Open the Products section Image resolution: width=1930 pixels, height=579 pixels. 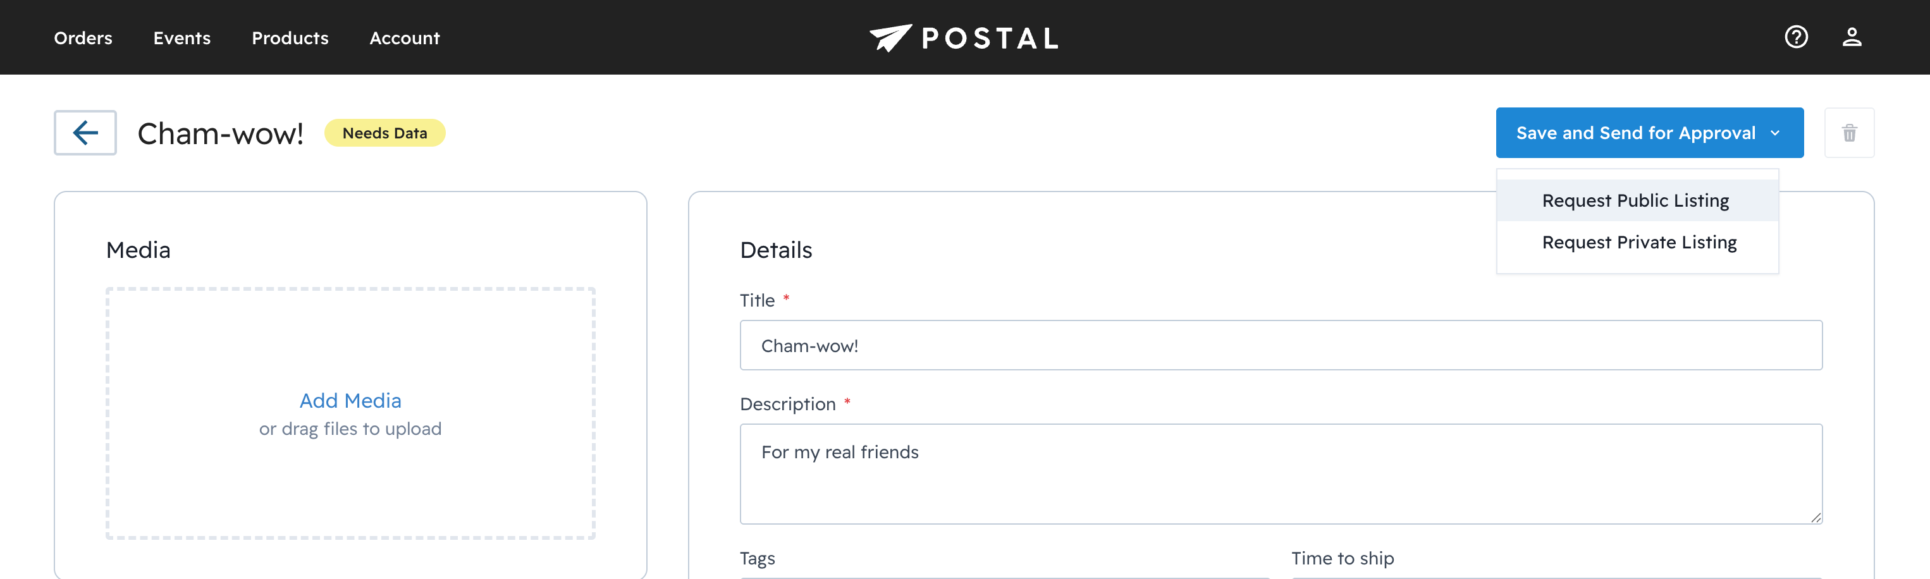tap(290, 38)
